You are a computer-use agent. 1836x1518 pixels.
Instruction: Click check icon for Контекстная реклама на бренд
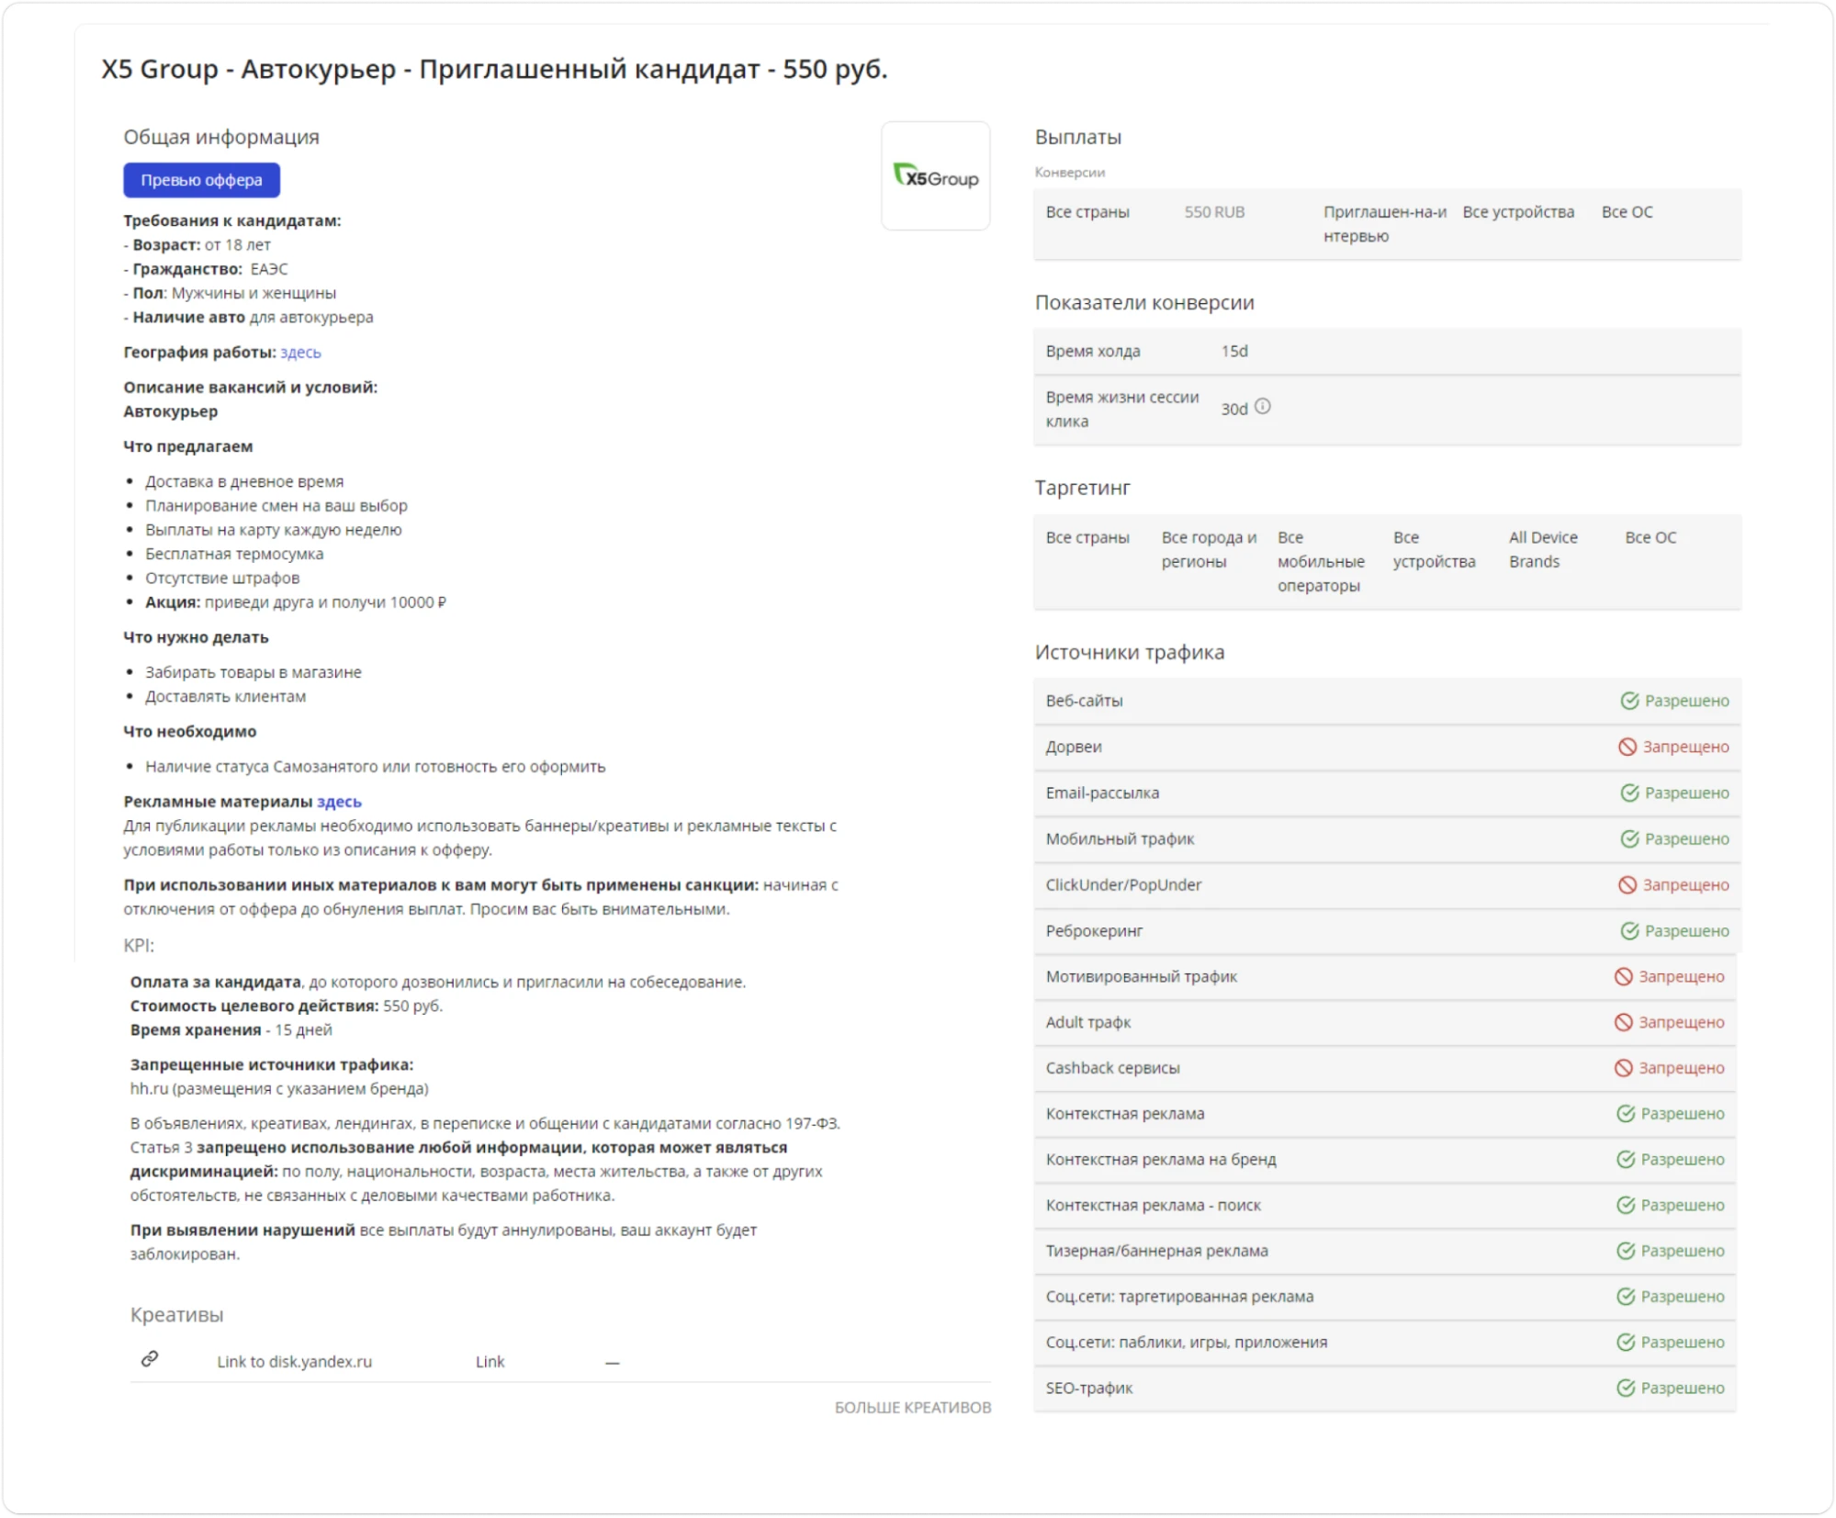pos(1626,1159)
